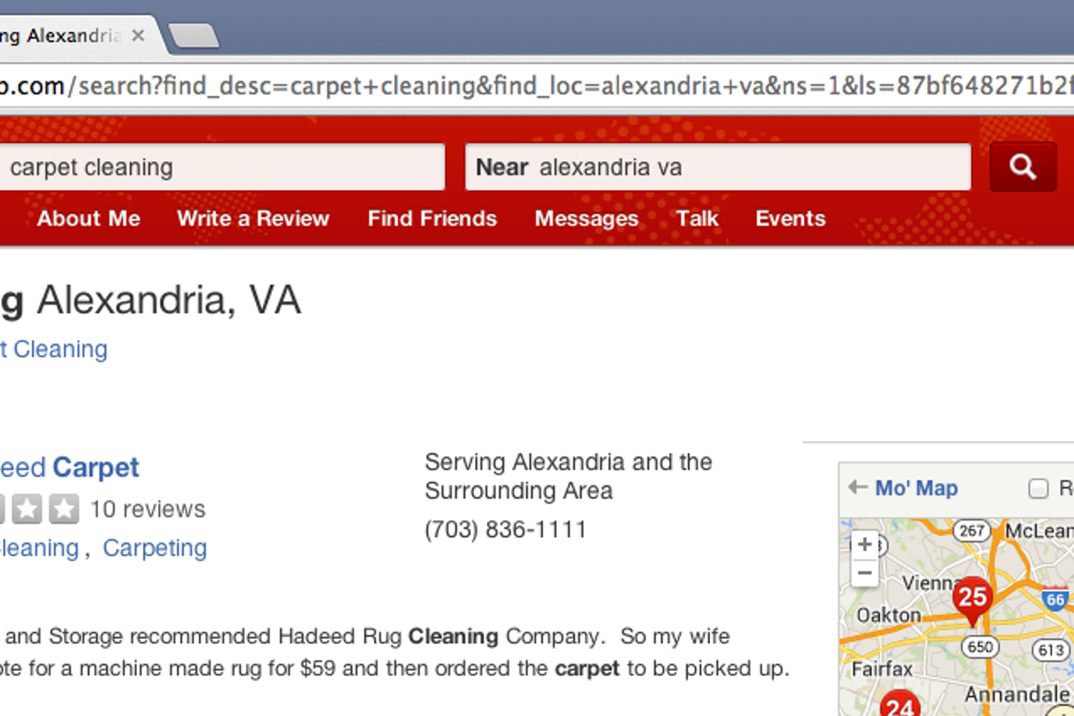
Task: Open the Find Friends page
Action: (x=432, y=219)
